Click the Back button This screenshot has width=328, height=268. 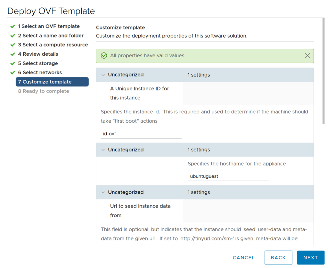pos(278,257)
